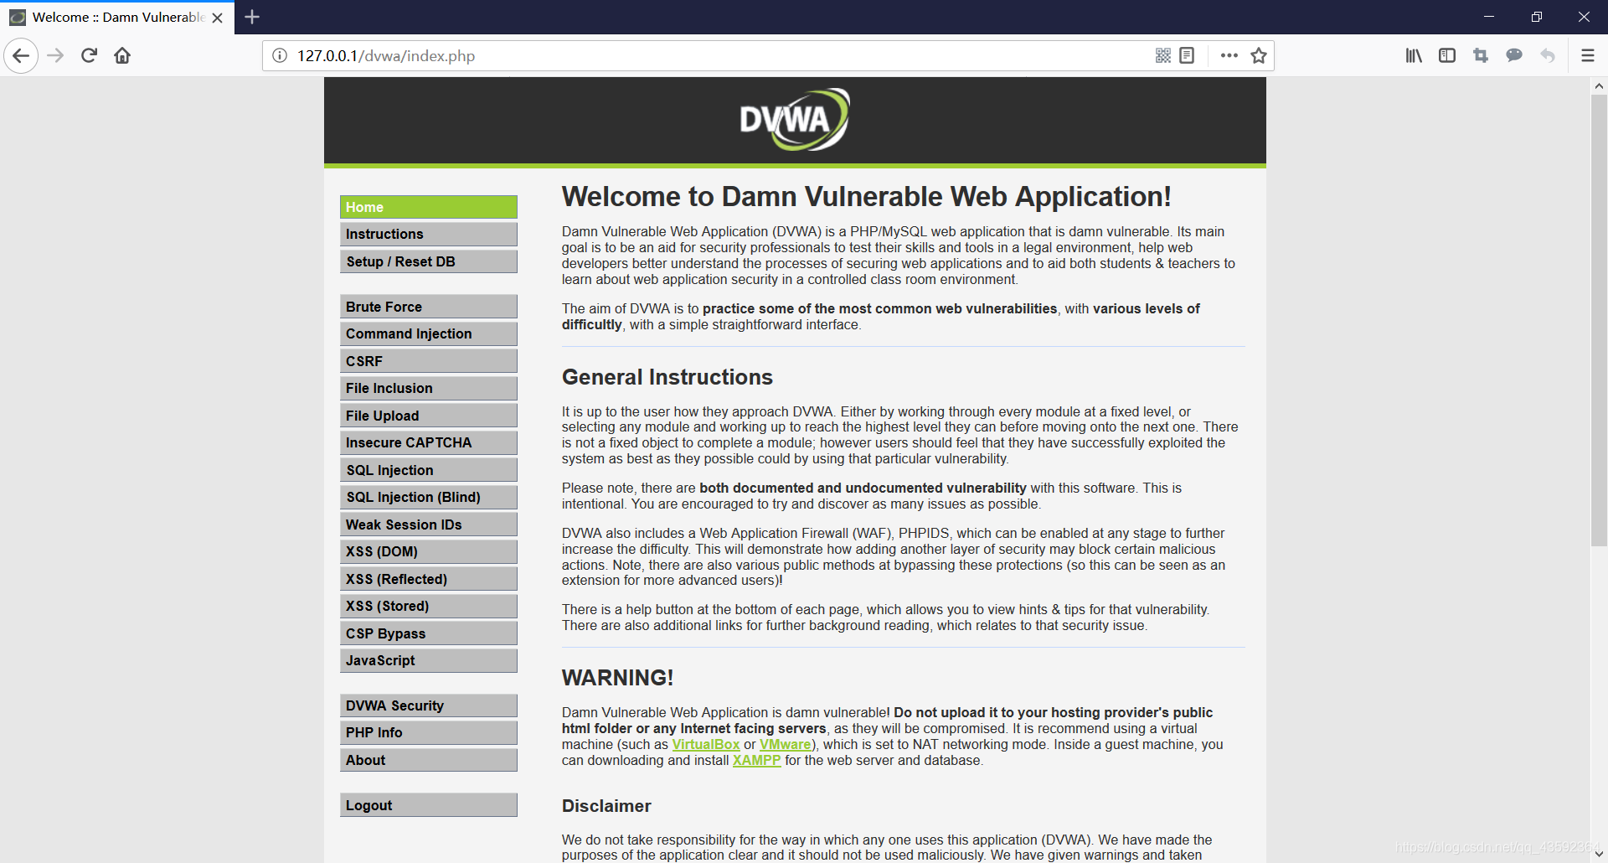Follow the VMware link
This screenshot has width=1608, height=863.
click(785, 744)
